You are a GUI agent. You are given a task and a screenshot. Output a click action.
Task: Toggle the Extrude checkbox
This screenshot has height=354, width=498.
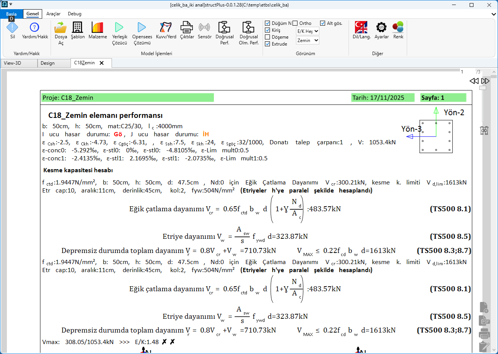click(x=268, y=44)
